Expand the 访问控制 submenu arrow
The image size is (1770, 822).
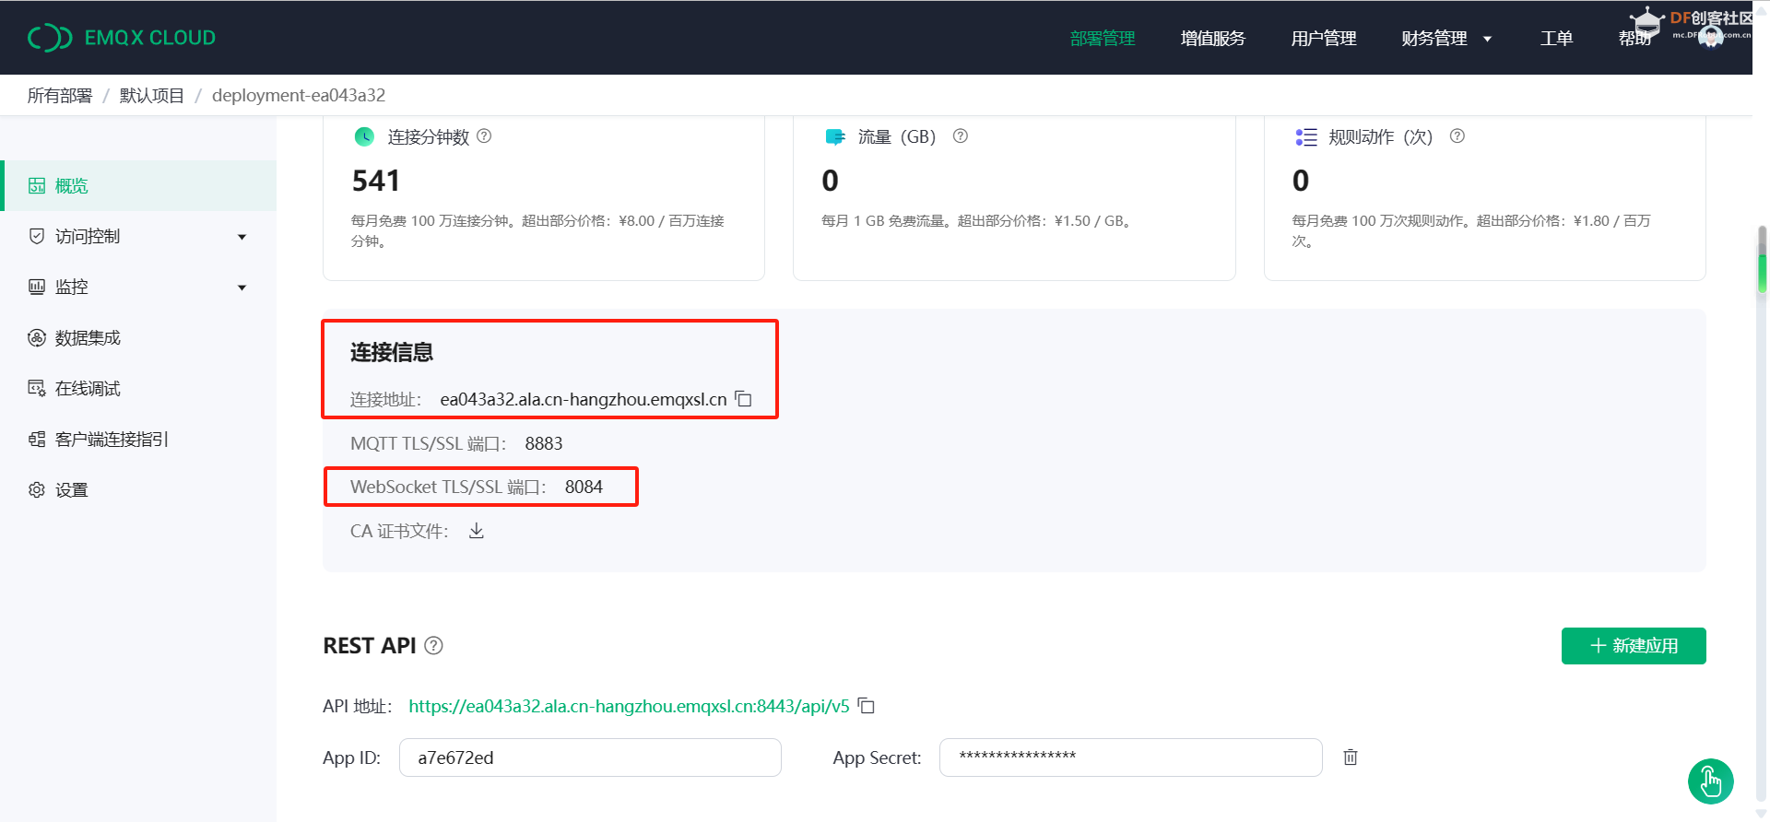(x=242, y=237)
